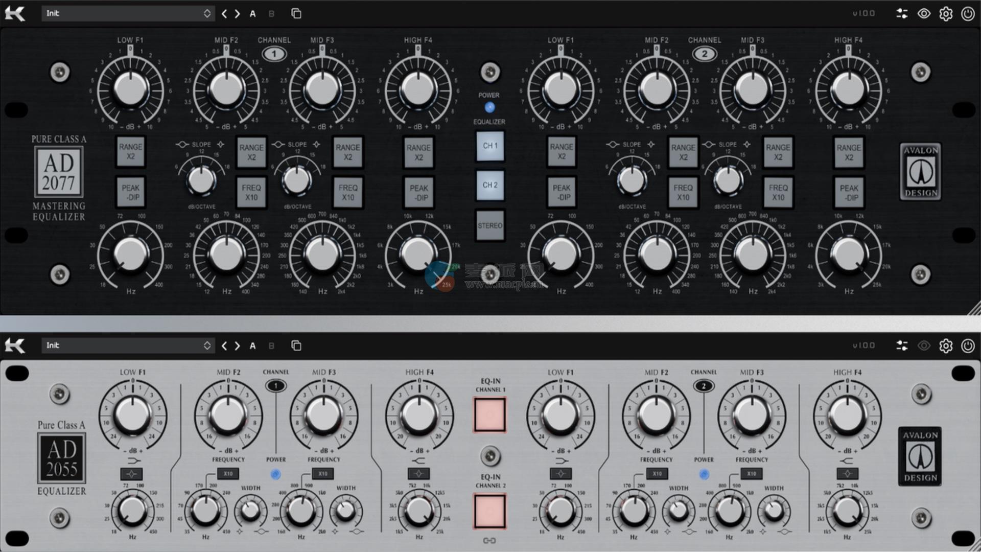Click AD2077 channel 2 MID F2 slope knob
Viewport: 981px width, 552px height.
(x=632, y=179)
